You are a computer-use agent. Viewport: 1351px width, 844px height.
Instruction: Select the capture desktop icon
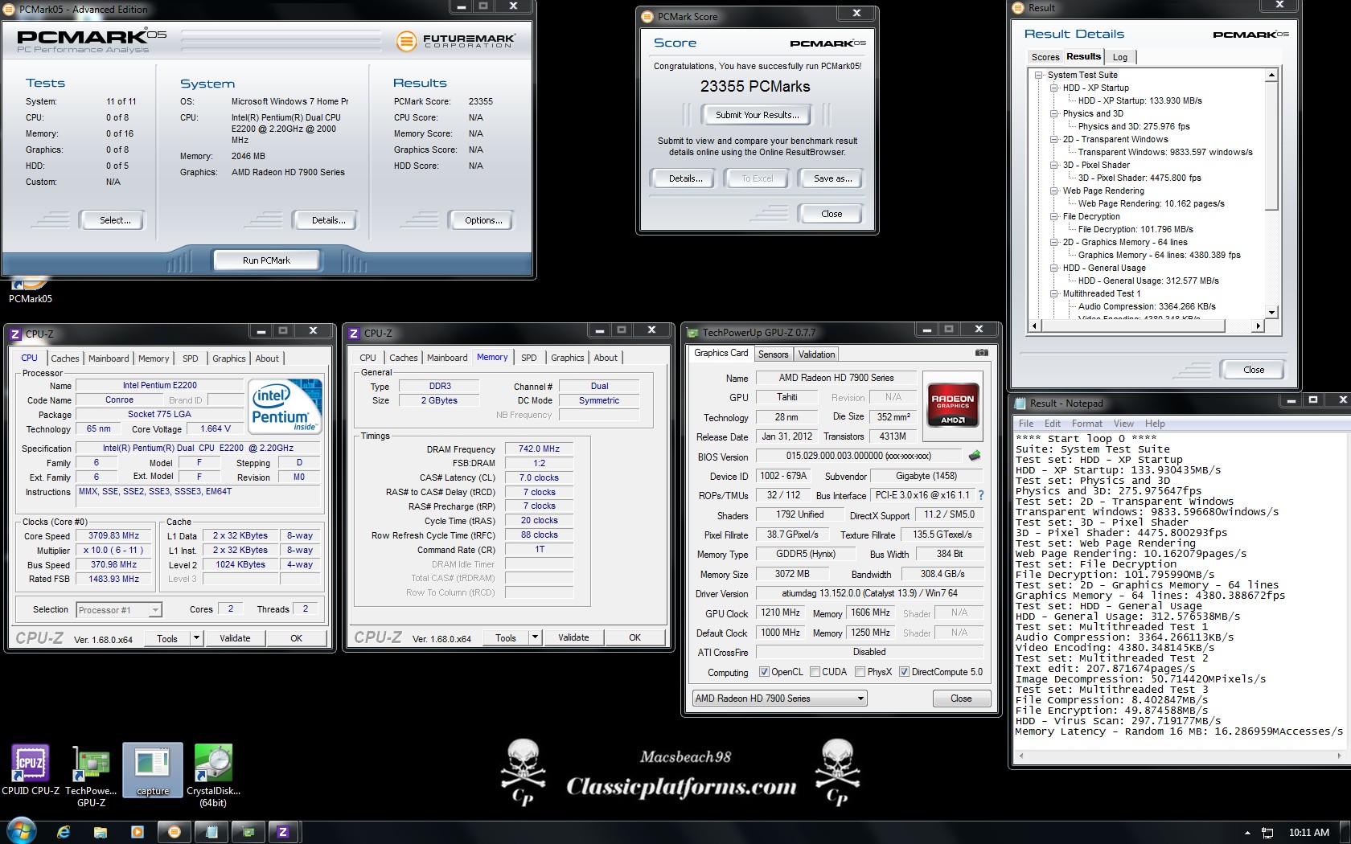point(153,770)
